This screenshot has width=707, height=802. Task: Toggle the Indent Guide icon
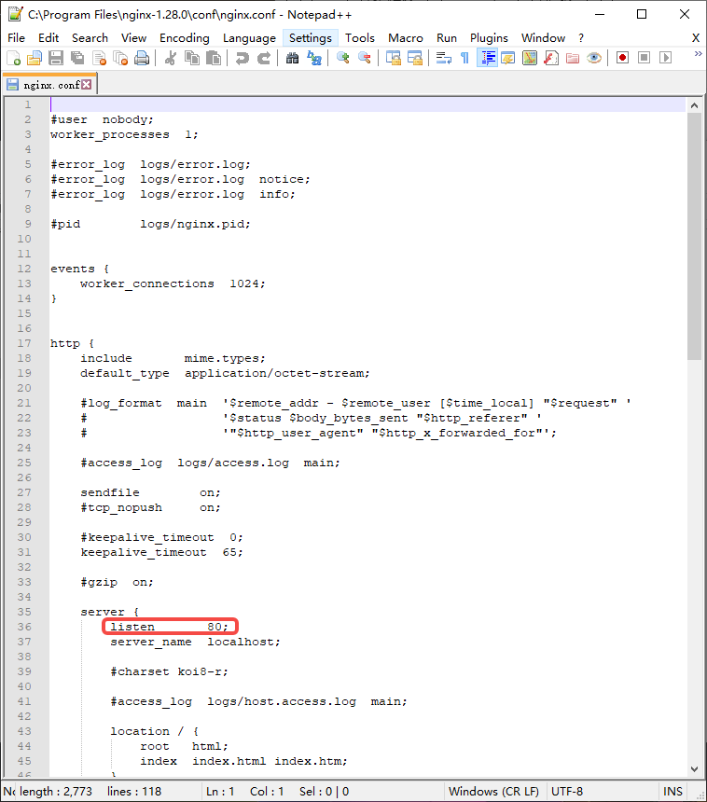pyautogui.click(x=487, y=58)
